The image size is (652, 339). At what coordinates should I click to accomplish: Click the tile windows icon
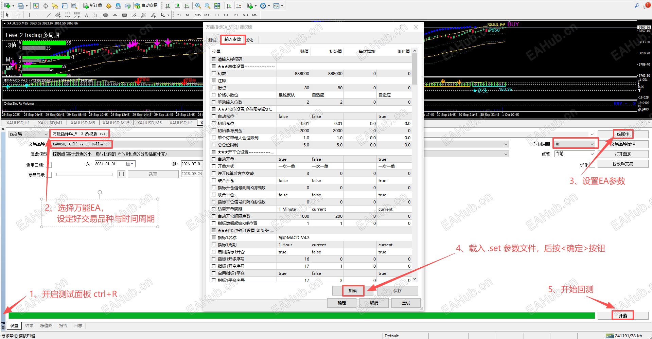tap(217, 6)
